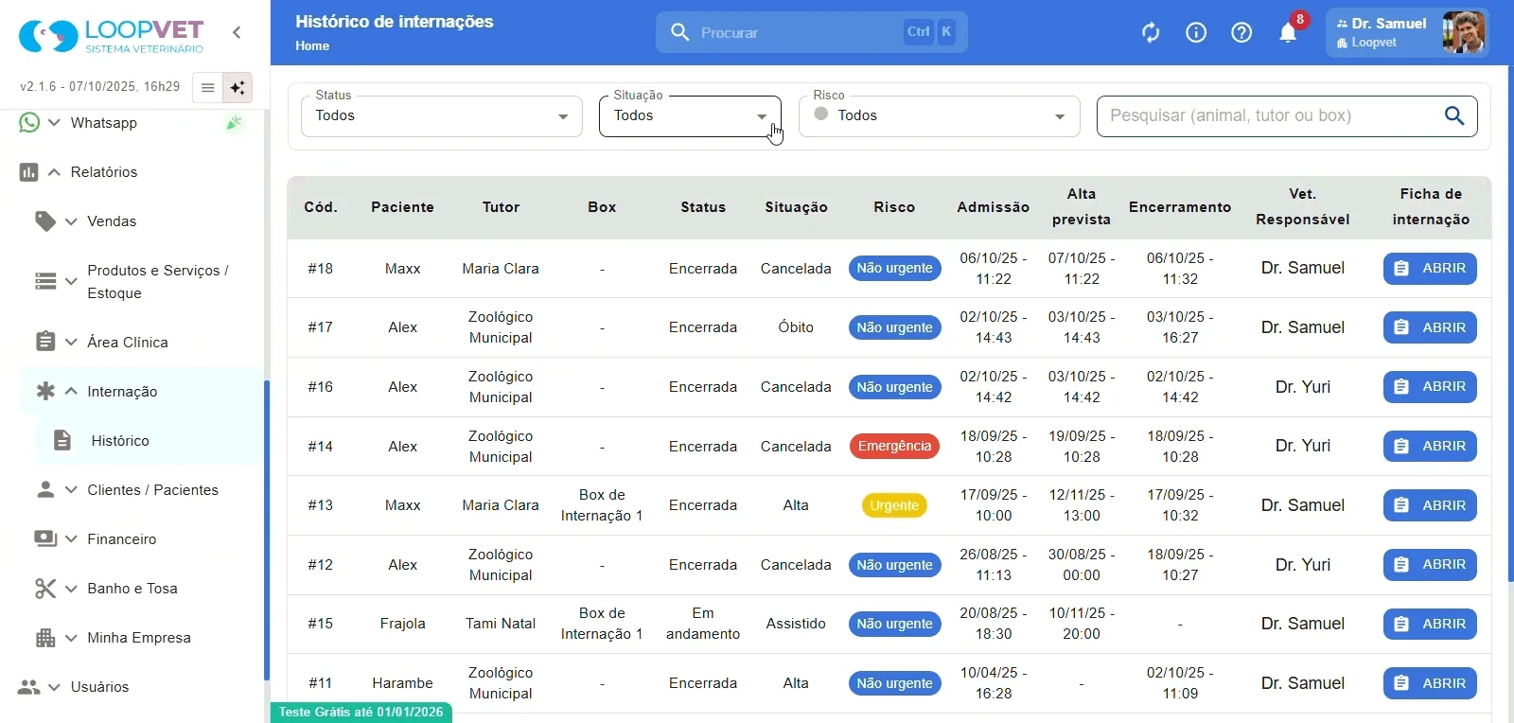Collapse sidebar with the left chevron
1514x723 pixels.
237,32
